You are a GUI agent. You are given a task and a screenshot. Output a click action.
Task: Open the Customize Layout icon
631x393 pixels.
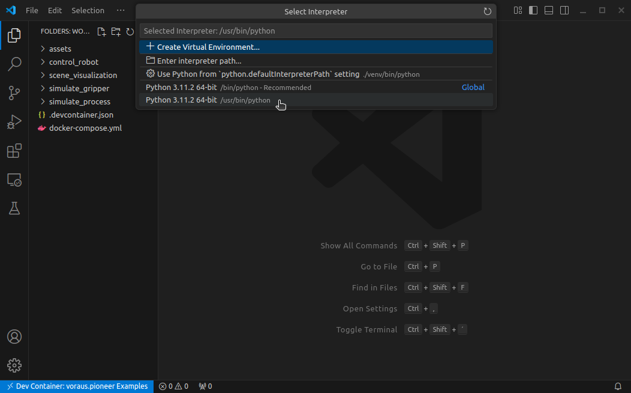[x=518, y=10]
